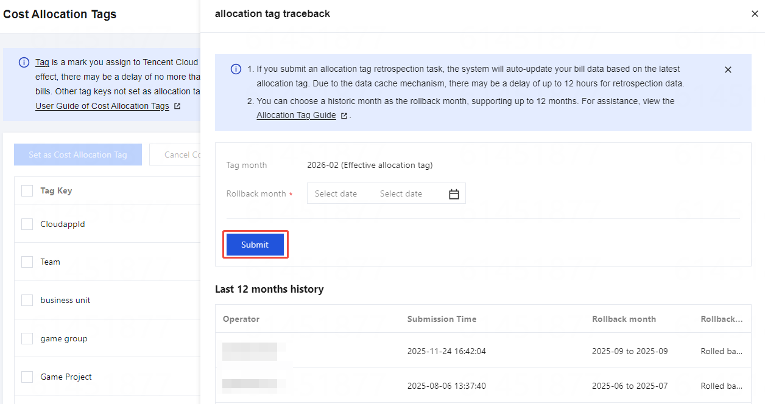Screen dimensions: 765x404
Task: Tick the business unit checkbox
Action: [27, 301]
